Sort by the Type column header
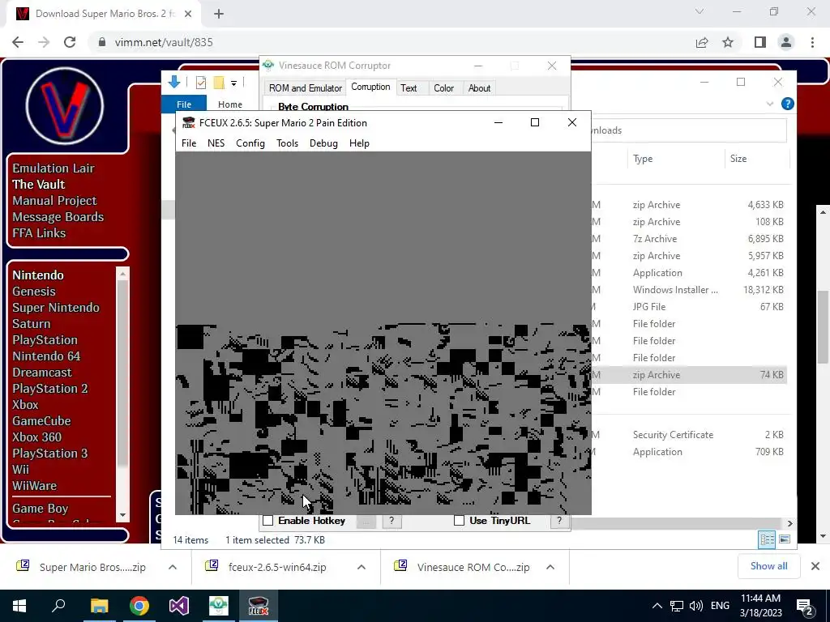830x622 pixels. pos(643,159)
